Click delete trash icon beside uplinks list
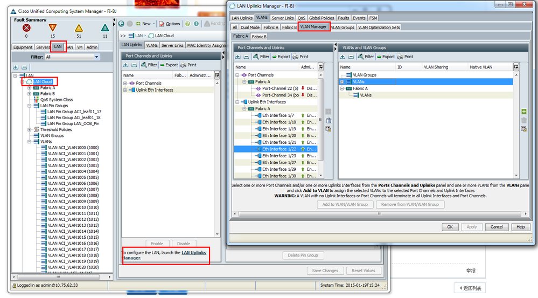538x298 pixels. (329, 121)
